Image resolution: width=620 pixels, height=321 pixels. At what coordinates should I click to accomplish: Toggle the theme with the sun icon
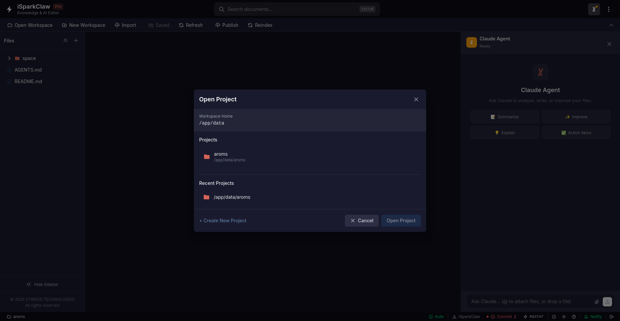[564, 317]
